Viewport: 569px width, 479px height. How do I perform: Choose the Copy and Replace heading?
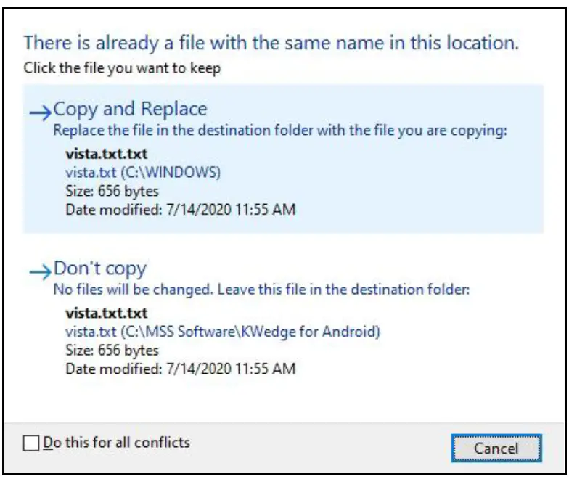(130, 110)
